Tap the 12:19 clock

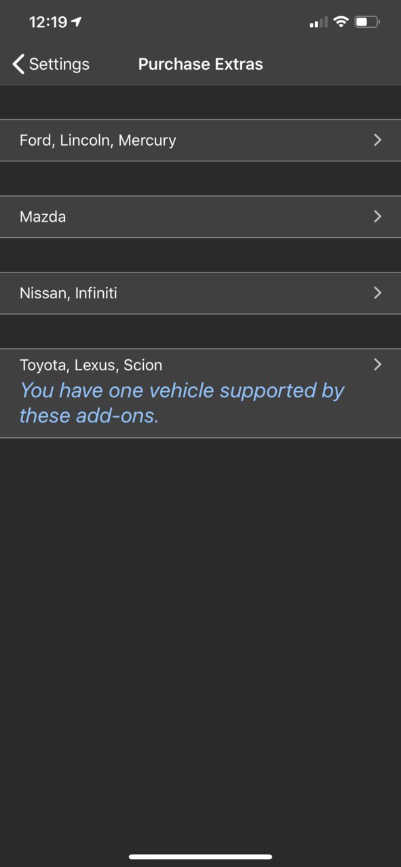(x=48, y=22)
